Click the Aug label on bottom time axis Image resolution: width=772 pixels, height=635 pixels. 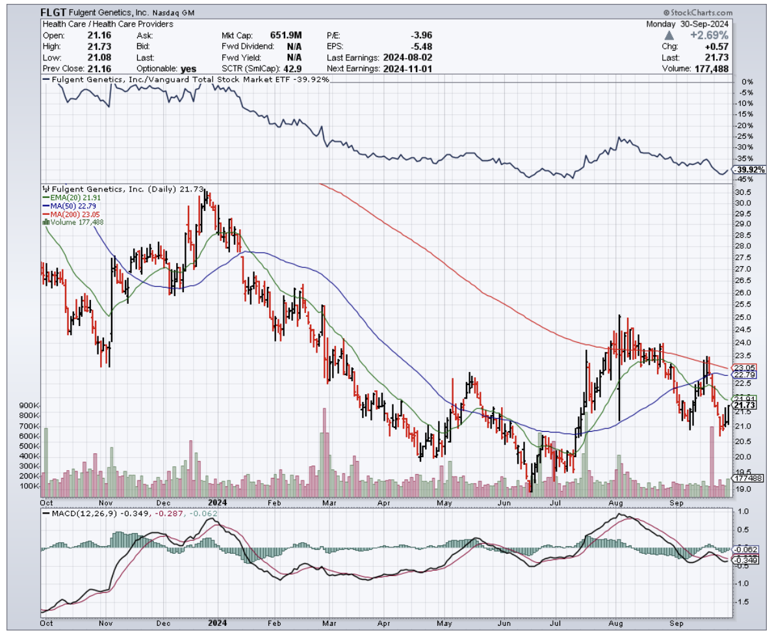click(x=617, y=502)
